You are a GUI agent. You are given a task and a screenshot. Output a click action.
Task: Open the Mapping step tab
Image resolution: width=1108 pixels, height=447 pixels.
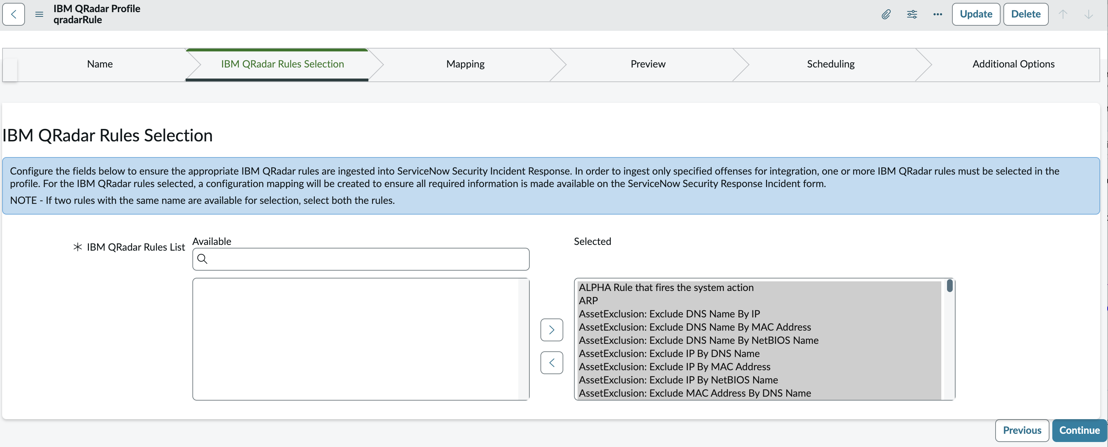point(465,64)
